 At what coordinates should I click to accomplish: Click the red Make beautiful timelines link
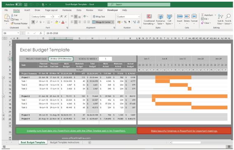pyautogui.click(x=184, y=131)
